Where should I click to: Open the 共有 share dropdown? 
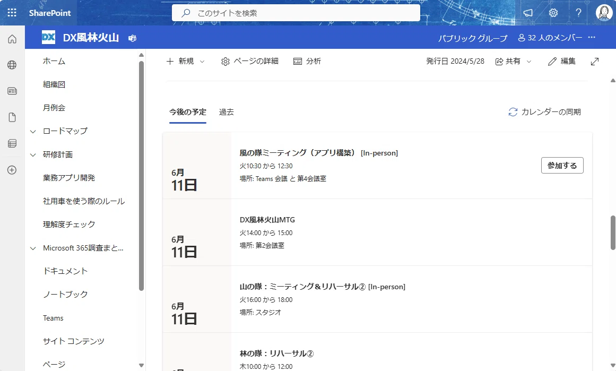point(513,62)
